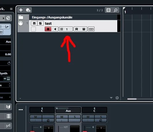Click ruler bar number 1
153x132 pixels.
coord(125,12)
